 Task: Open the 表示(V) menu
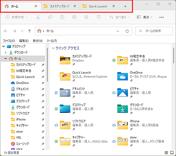(38, 41)
